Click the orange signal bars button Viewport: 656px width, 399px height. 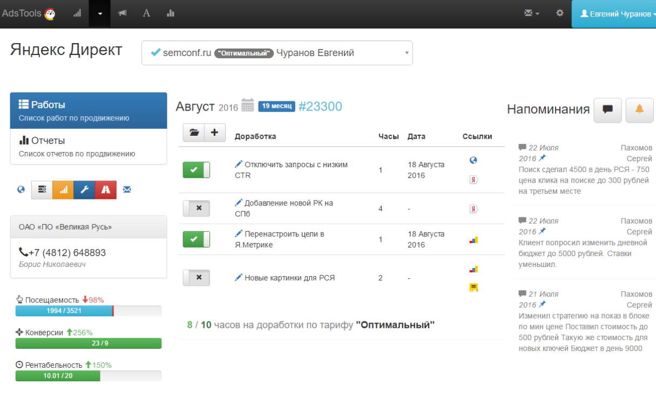click(63, 189)
